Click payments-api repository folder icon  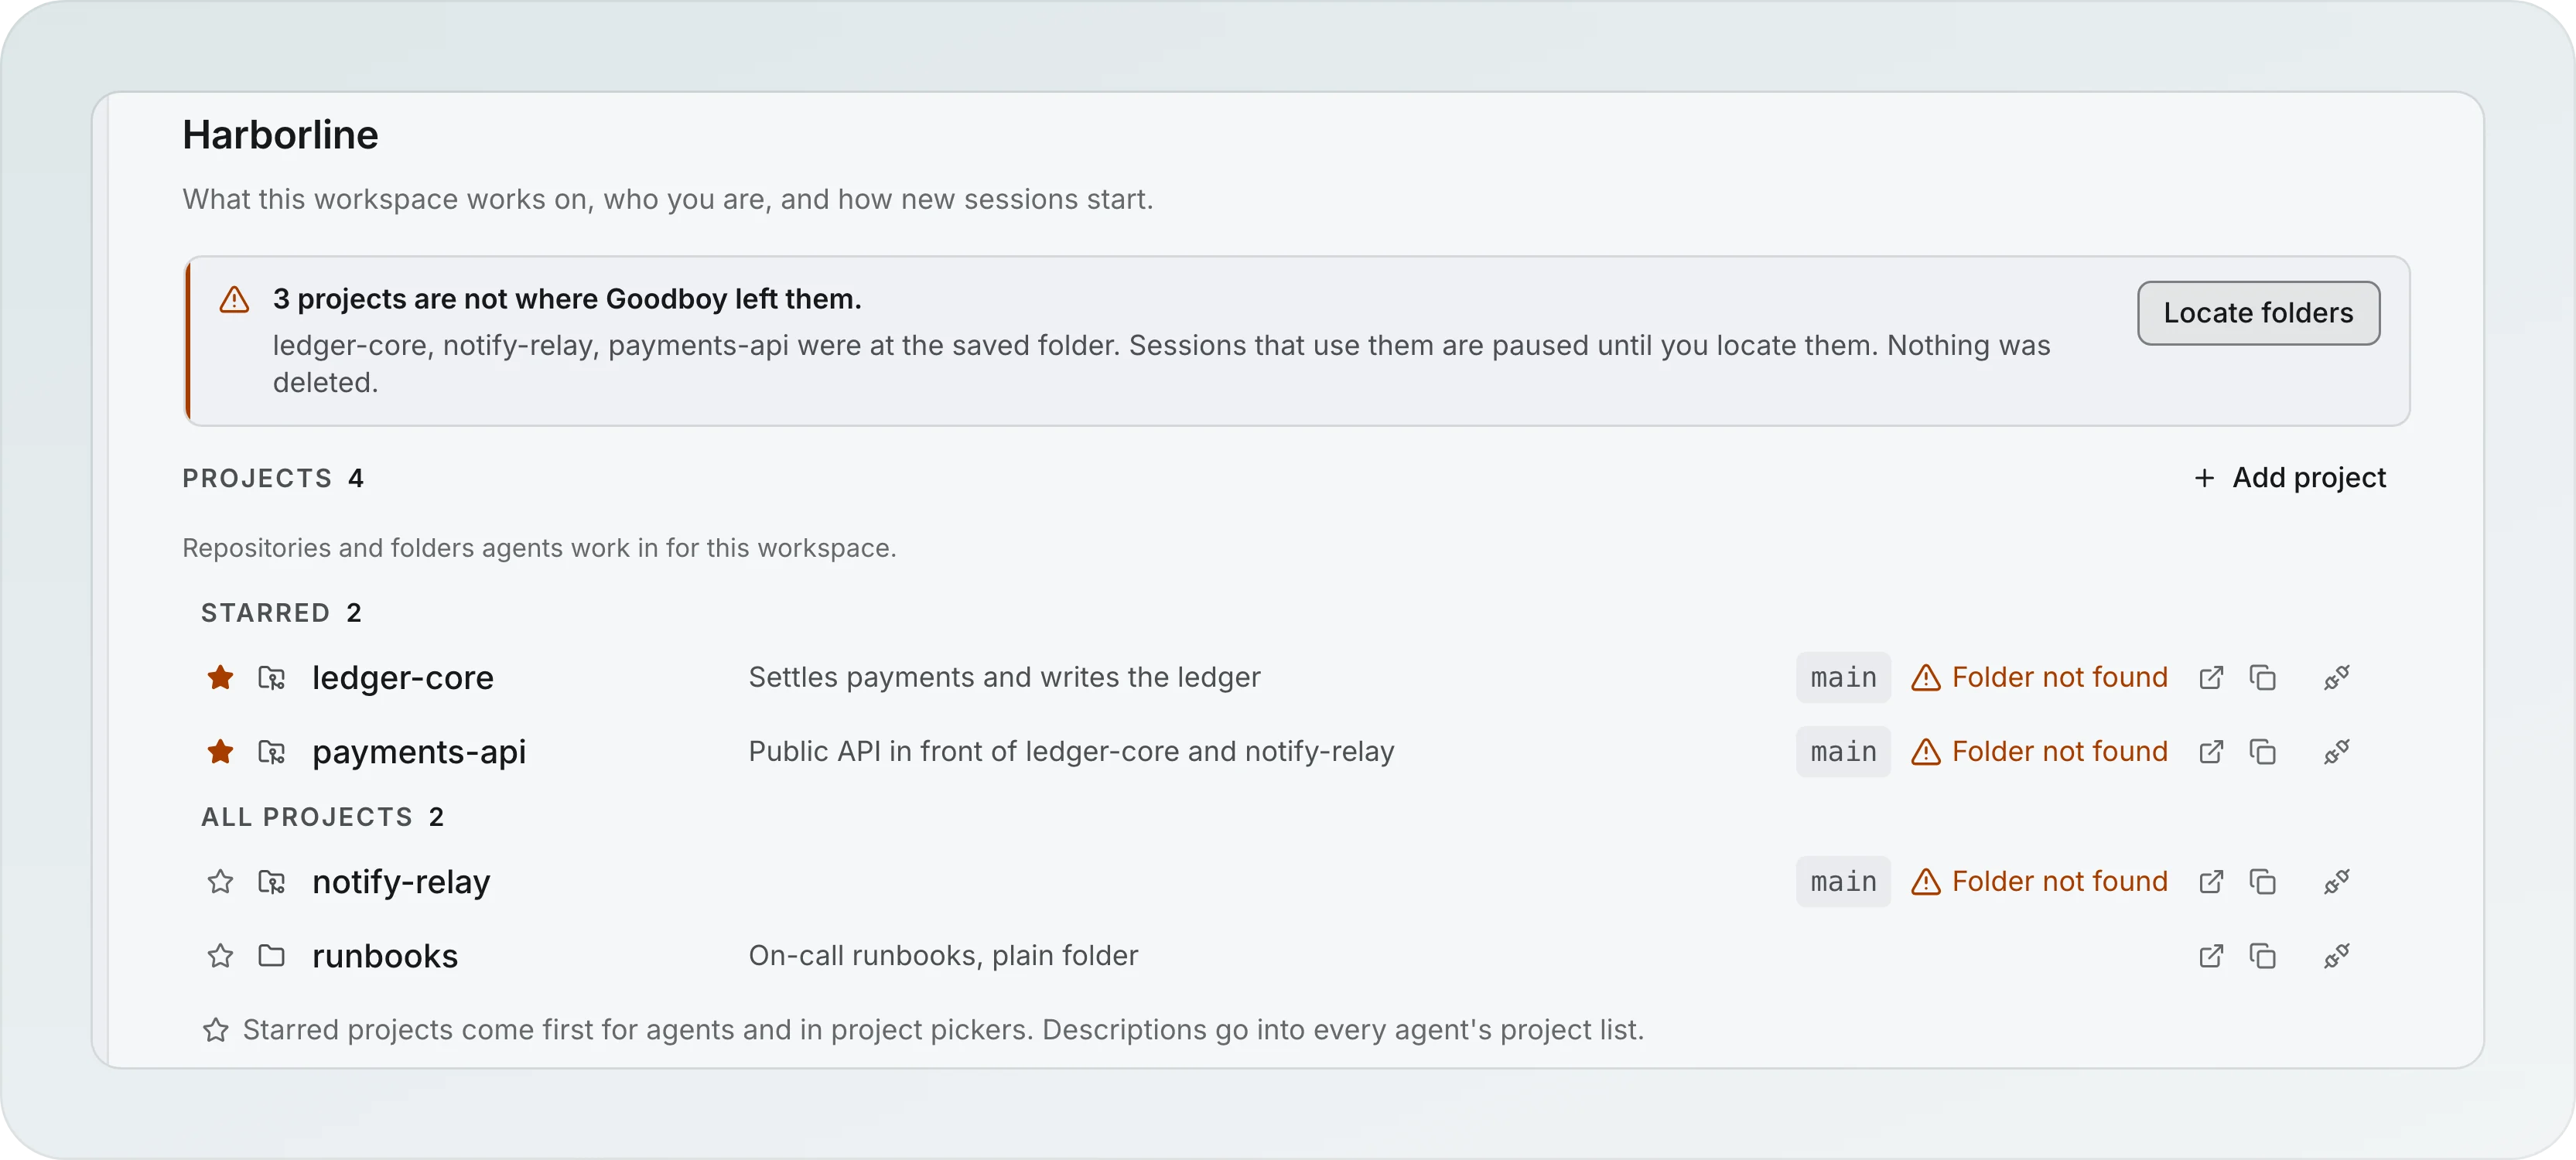click(x=271, y=752)
